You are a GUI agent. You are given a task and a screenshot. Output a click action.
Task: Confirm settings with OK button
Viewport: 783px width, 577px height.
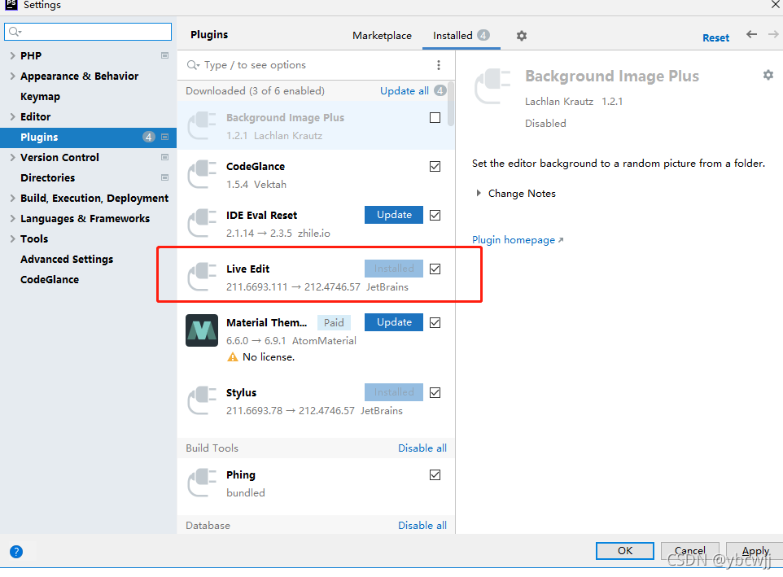pos(625,550)
